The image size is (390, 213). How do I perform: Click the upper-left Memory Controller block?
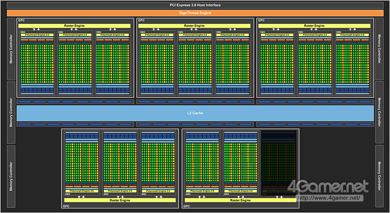pyautogui.click(x=11, y=49)
